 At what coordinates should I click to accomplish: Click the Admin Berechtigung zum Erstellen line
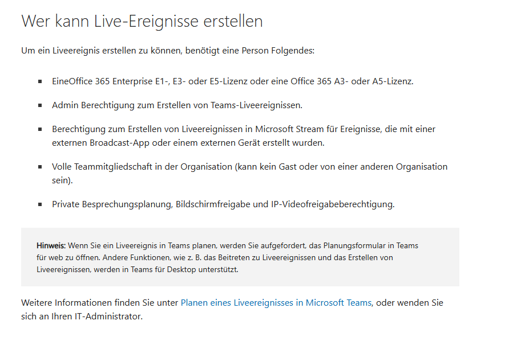click(x=177, y=105)
